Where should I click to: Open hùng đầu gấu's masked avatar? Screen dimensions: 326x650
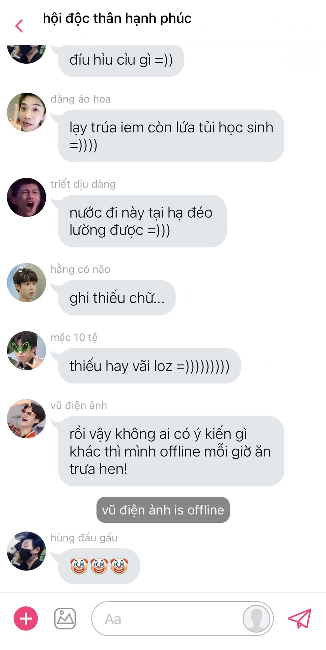[x=26, y=551]
